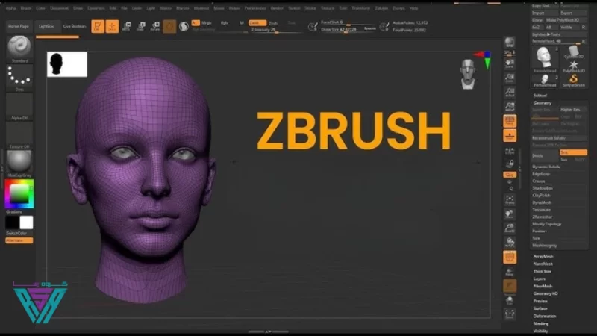Screen dimensions: 597x336
Task: Toggle Smt smoothing next to Divide
Action: (x=573, y=152)
